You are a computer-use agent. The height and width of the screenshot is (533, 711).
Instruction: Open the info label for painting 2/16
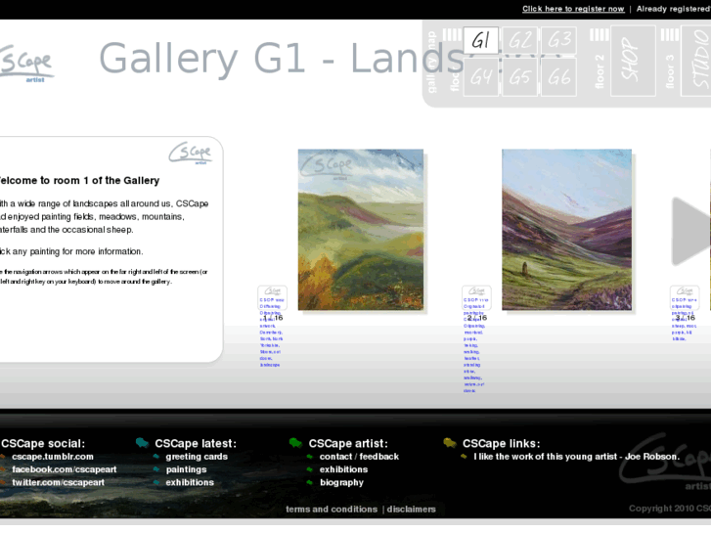click(476, 297)
